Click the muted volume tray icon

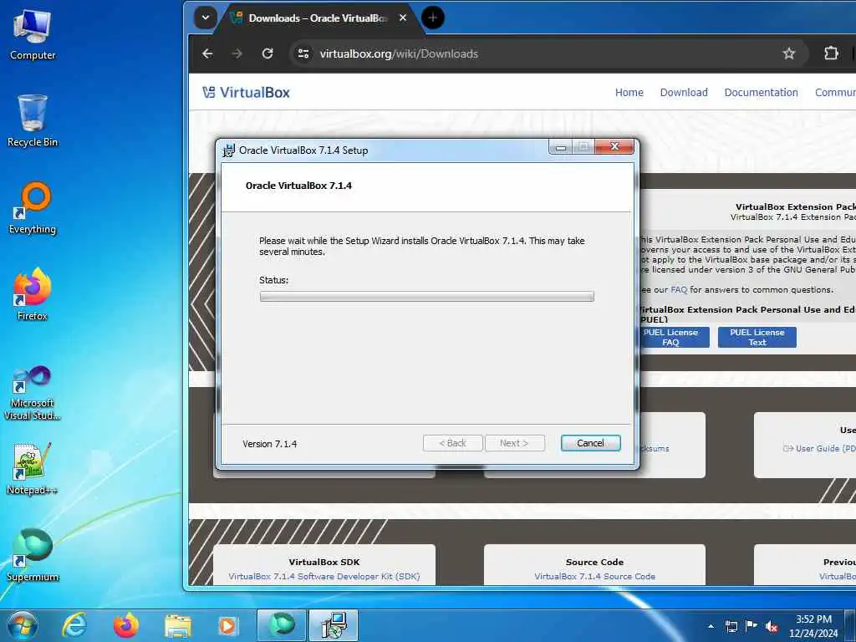(x=772, y=627)
